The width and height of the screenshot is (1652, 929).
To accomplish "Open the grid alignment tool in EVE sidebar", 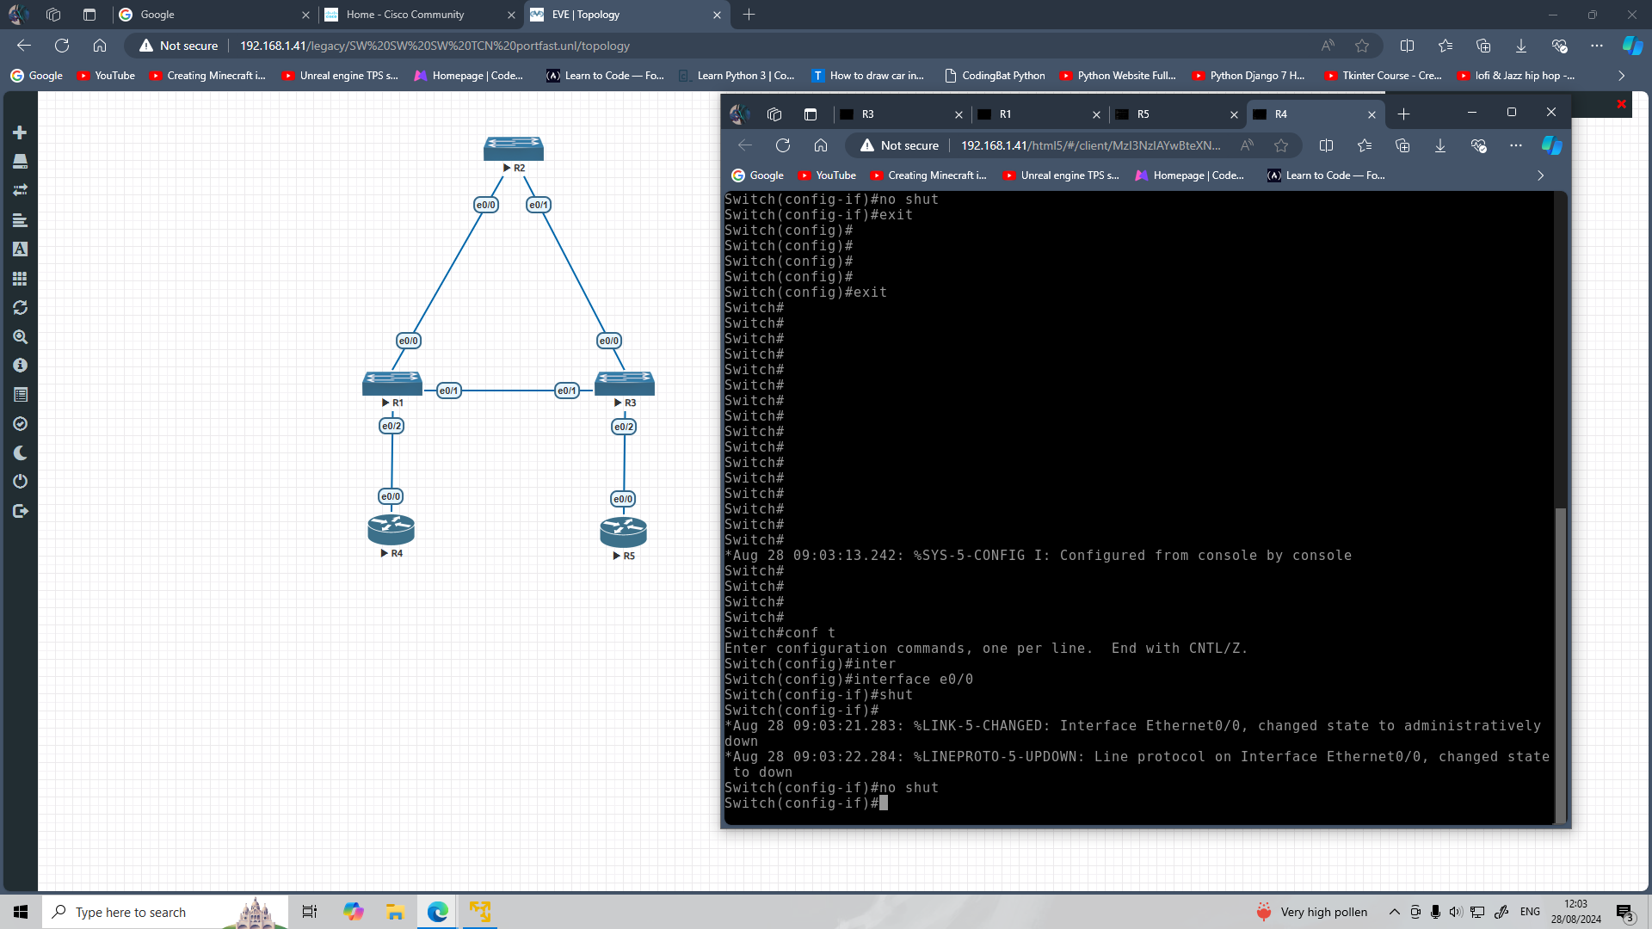I will tap(20, 278).
